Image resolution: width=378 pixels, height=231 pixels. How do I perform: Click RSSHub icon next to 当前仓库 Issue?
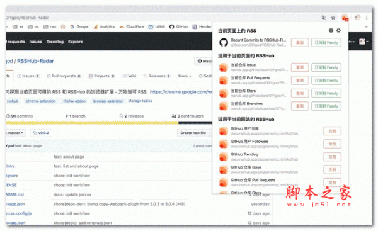224,67
